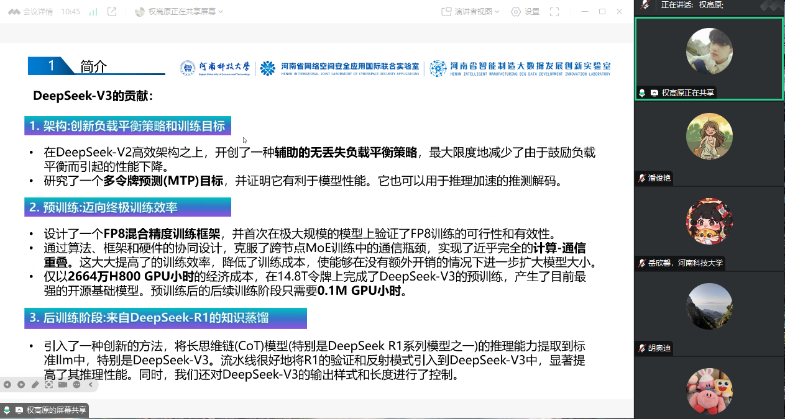Click the pop-out share window icon

(112, 11)
